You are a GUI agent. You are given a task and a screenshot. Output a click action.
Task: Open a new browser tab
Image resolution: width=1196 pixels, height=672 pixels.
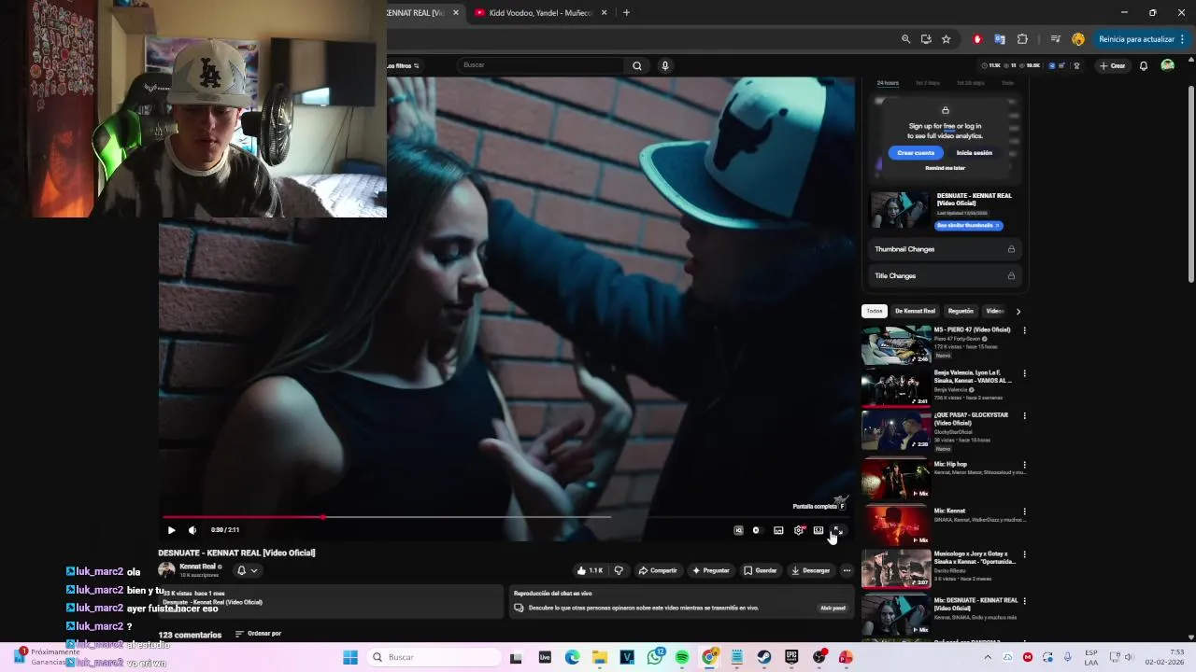(626, 13)
